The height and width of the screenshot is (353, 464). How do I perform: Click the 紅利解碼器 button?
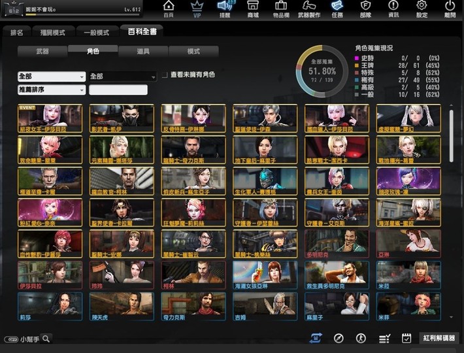[x=439, y=338]
